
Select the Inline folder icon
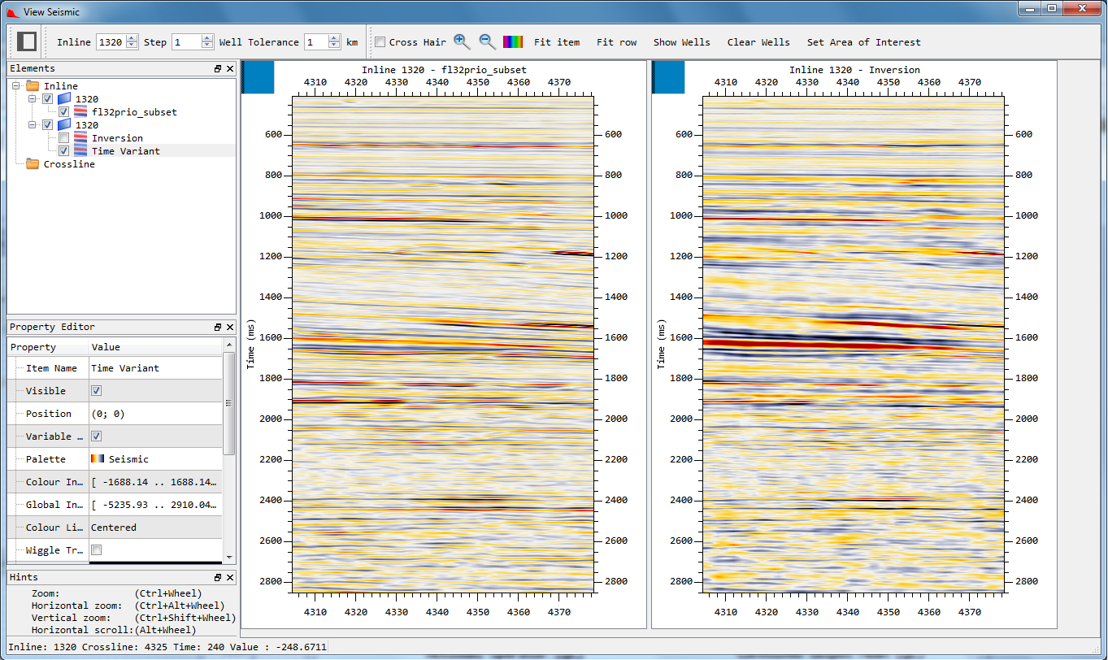(33, 86)
